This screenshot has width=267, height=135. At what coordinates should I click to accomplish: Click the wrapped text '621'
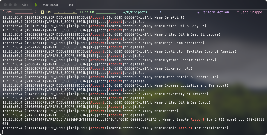coord(5,124)
